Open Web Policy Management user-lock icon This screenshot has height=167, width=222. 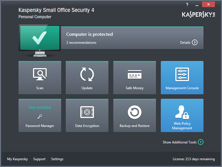point(182,112)
